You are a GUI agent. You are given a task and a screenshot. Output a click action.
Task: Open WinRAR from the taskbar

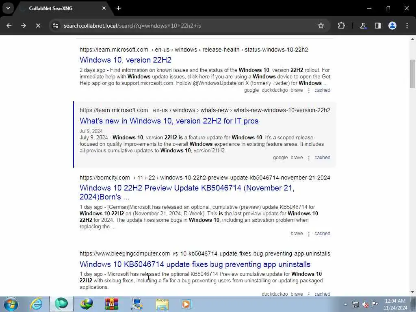coord(112,304)
